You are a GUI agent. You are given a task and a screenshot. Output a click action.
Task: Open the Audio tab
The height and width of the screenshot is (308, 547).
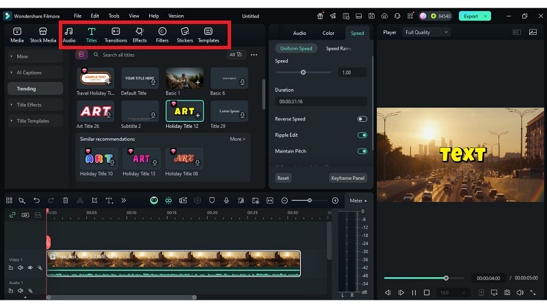tap(69, 35)
